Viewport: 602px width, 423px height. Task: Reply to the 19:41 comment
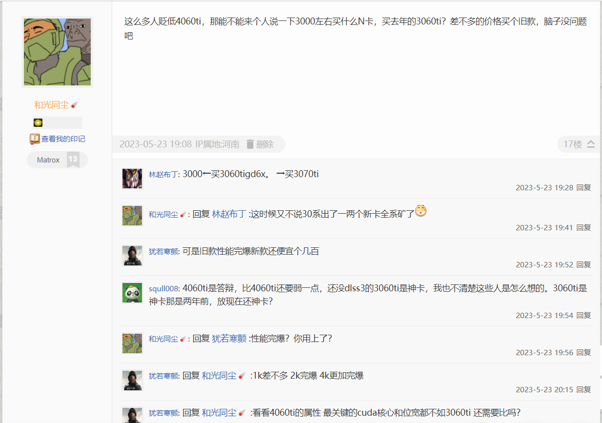coord(583,227)
